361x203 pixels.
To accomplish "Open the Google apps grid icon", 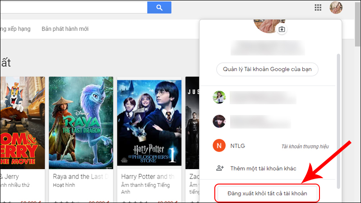I will tap(318, 8).
